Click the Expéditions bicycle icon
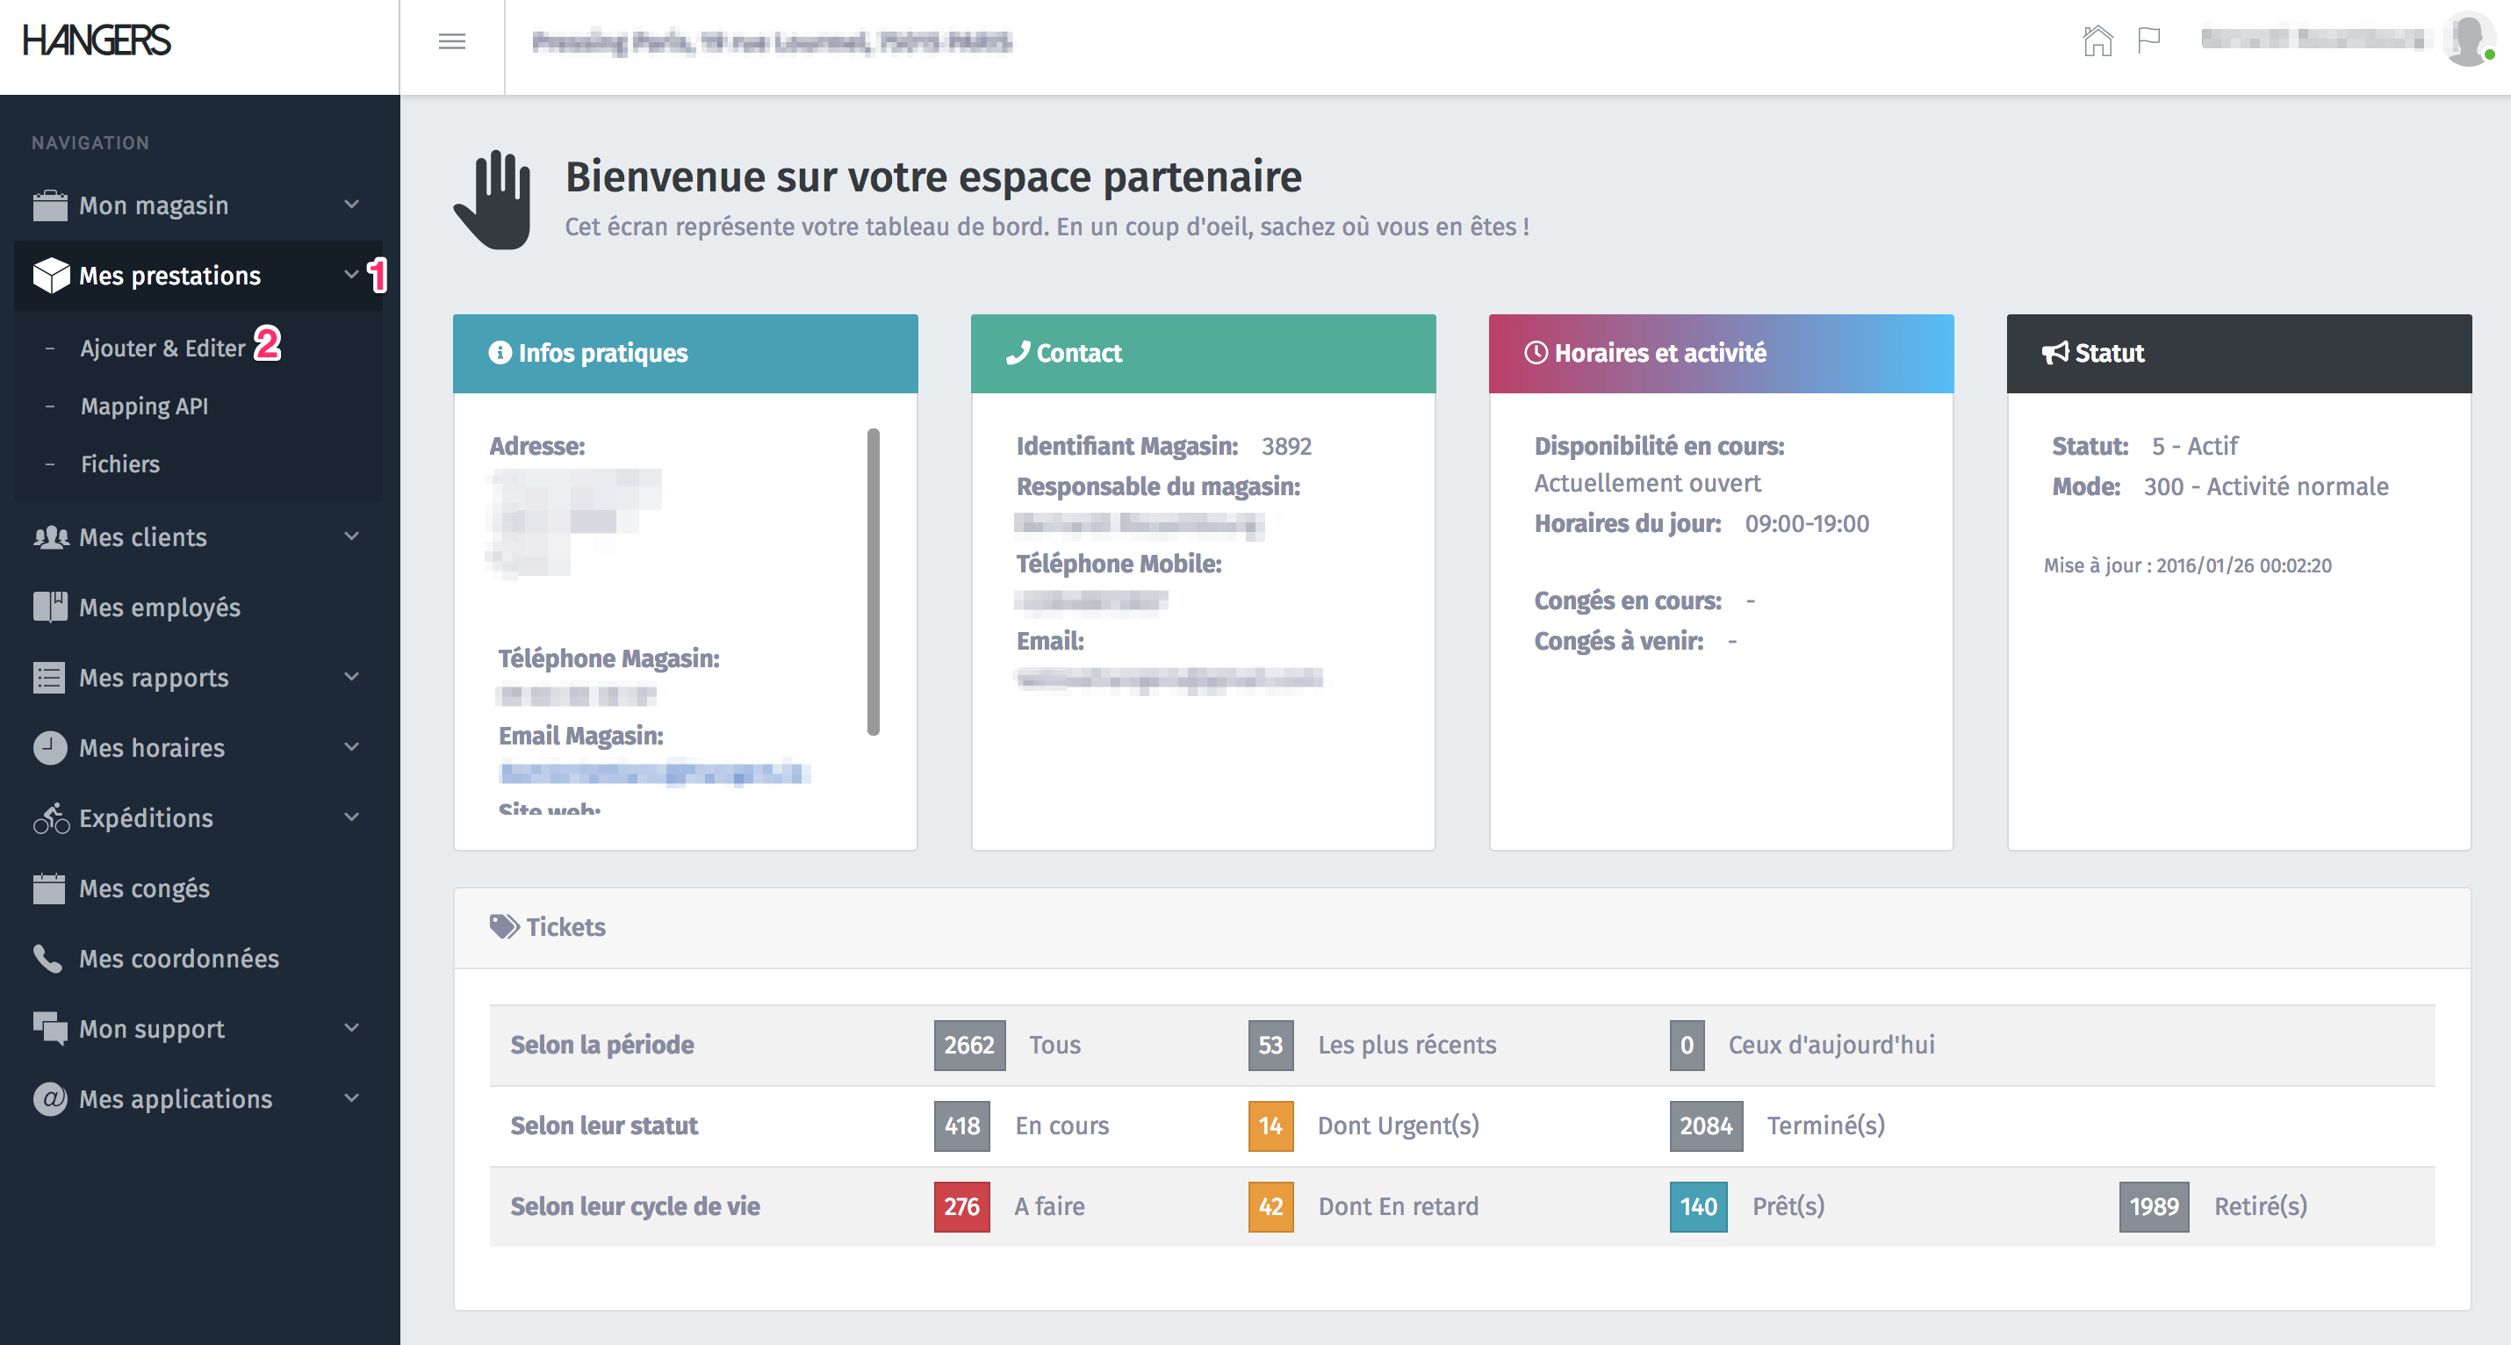This screenshot has width=2511, height=1345. [51, 817]
